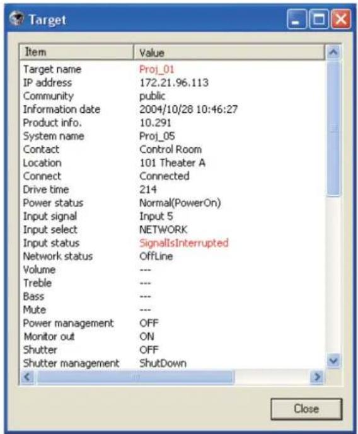This screenshot has height=434, width=358.
Task: Select the Mute row label
Action: coord(34,310)
